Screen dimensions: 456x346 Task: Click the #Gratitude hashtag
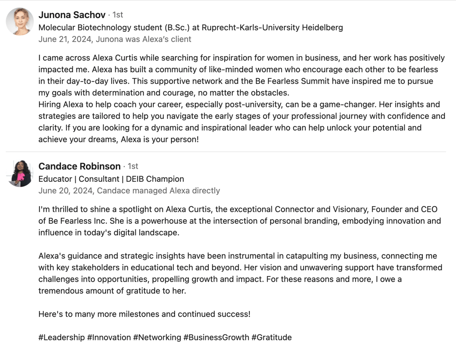271,338
